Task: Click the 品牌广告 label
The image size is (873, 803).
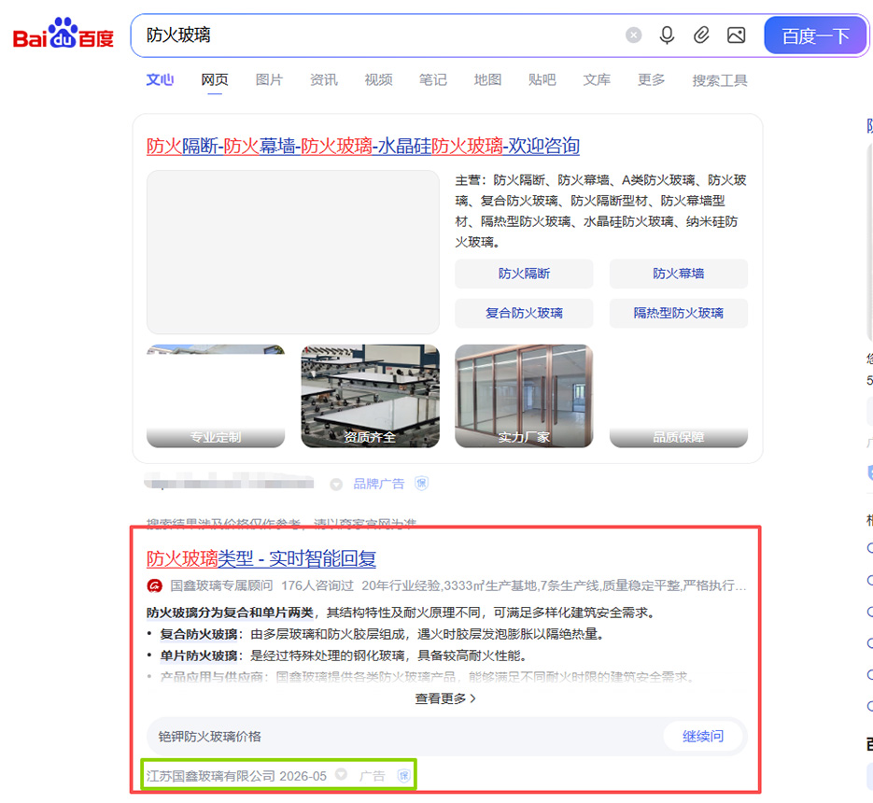Action: [379, 484]
